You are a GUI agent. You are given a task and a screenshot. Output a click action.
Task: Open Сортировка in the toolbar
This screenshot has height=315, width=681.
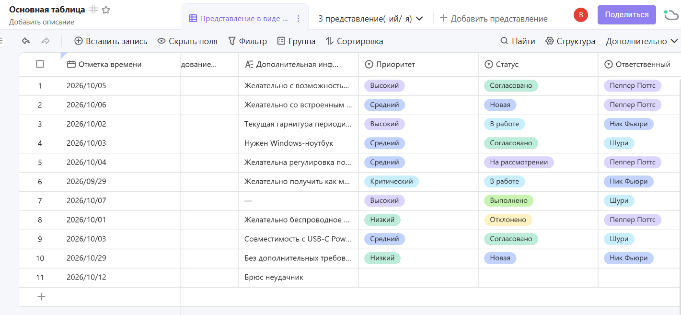[354, 41]
